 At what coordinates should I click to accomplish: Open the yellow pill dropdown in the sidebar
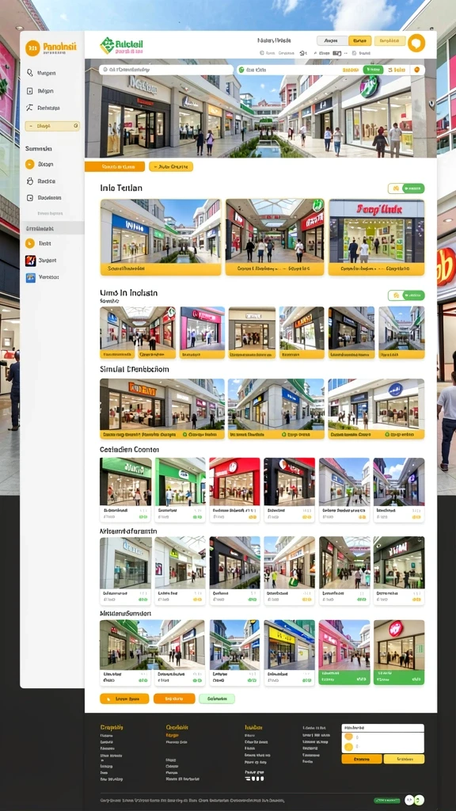coord(52,126)
